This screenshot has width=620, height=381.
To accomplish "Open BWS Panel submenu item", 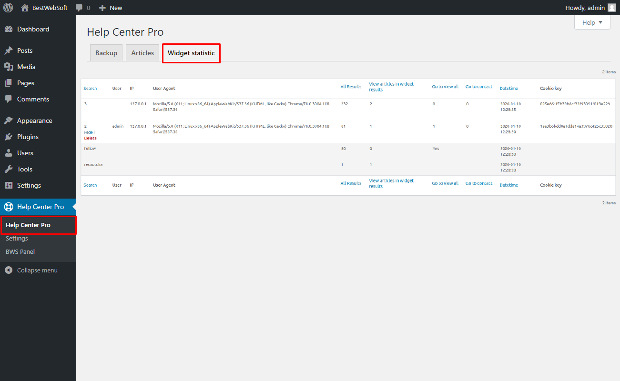I will pyautogui.click(x=20, y=251).
